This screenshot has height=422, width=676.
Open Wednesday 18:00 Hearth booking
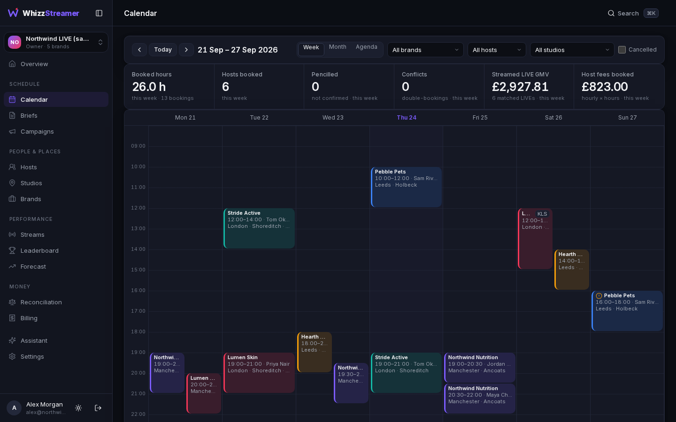(x=315, y=352)
